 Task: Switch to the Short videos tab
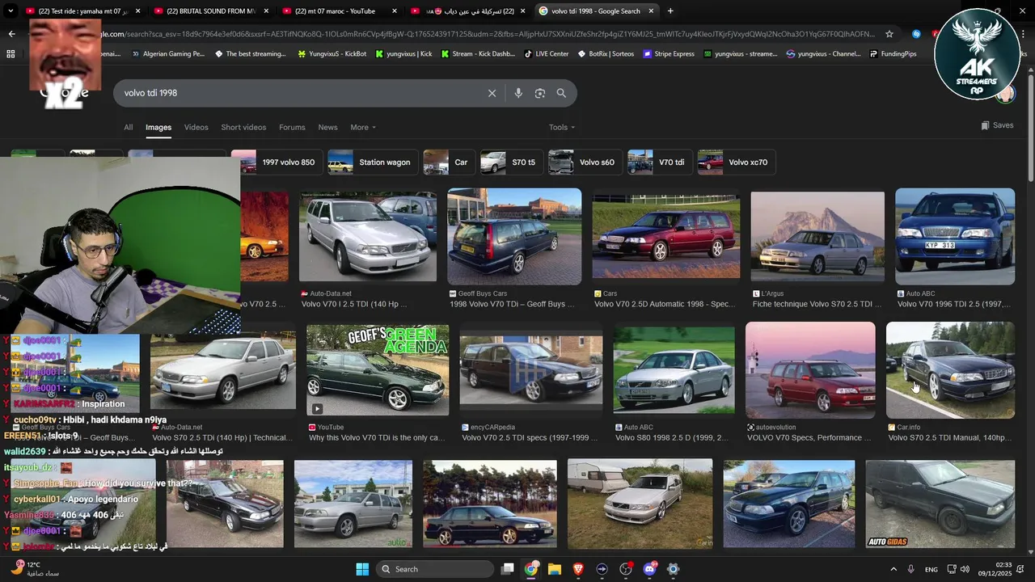(x=243, y=127)
